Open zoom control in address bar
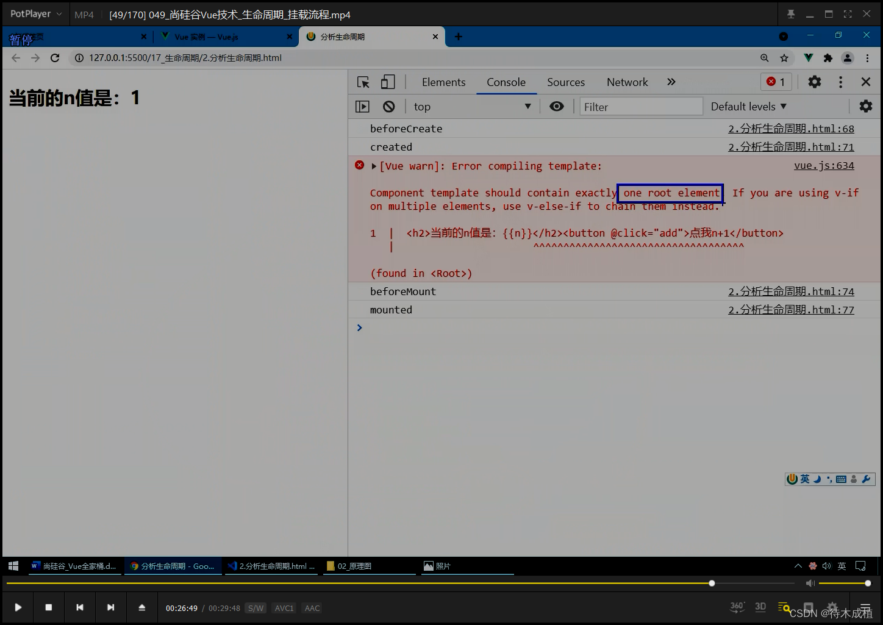Image resolution: width=883 pixels, height=625 pixels. tap(765, 58)
